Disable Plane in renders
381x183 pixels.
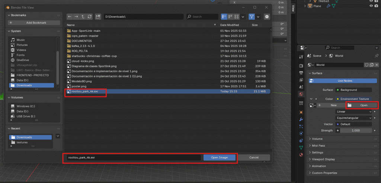[377, 6]
